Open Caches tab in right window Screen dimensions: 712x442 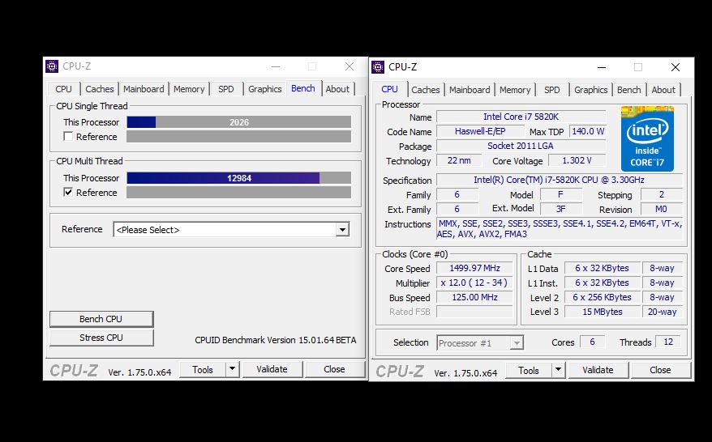(426, 90)
